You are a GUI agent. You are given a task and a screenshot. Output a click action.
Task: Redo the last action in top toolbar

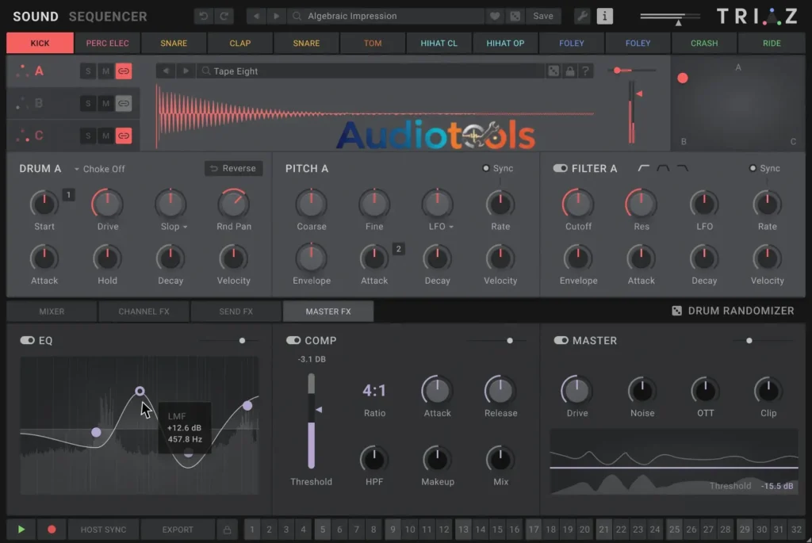(224, 16)
